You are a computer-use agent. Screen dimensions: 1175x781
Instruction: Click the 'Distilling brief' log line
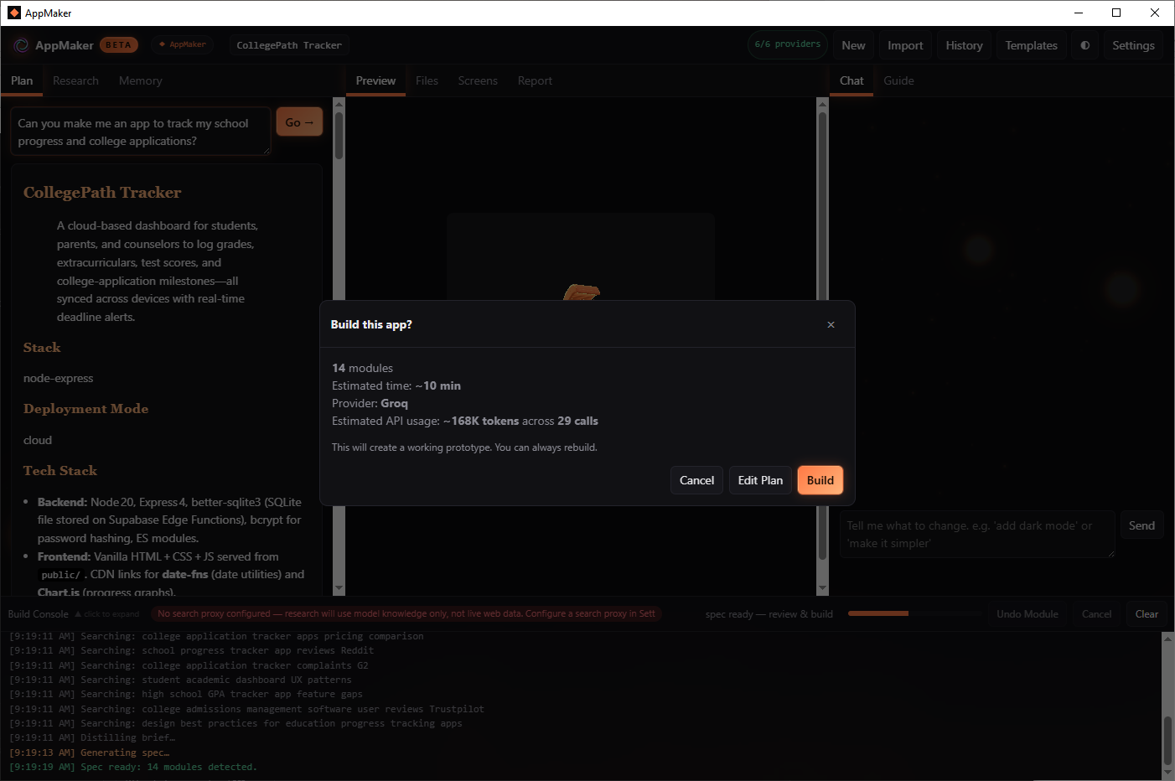pos(92,737)
